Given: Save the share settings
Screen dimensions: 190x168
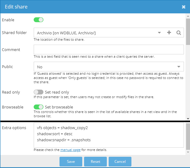Looking at the screenshot, I should 71,161.
